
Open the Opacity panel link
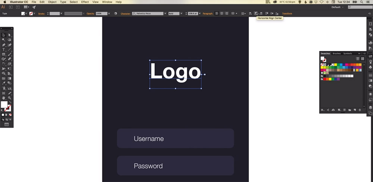[90, 13]
